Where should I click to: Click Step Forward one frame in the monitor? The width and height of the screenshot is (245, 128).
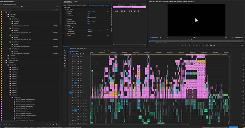(x=200, y=45)
